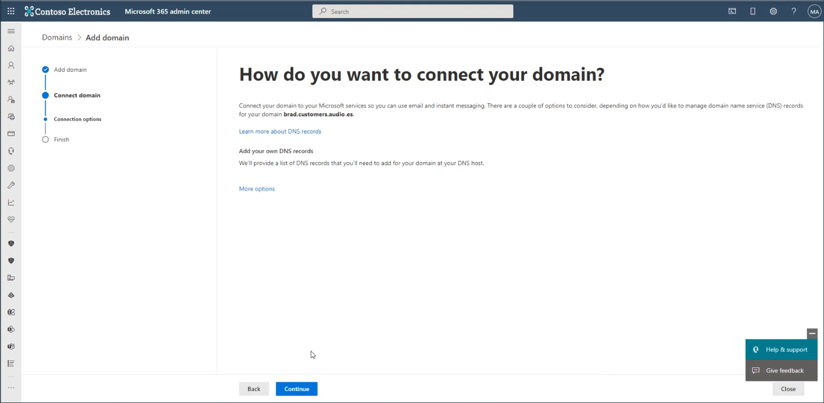
Task: Open Setup wrench icon in the sidebar
Action: point(11,185)
